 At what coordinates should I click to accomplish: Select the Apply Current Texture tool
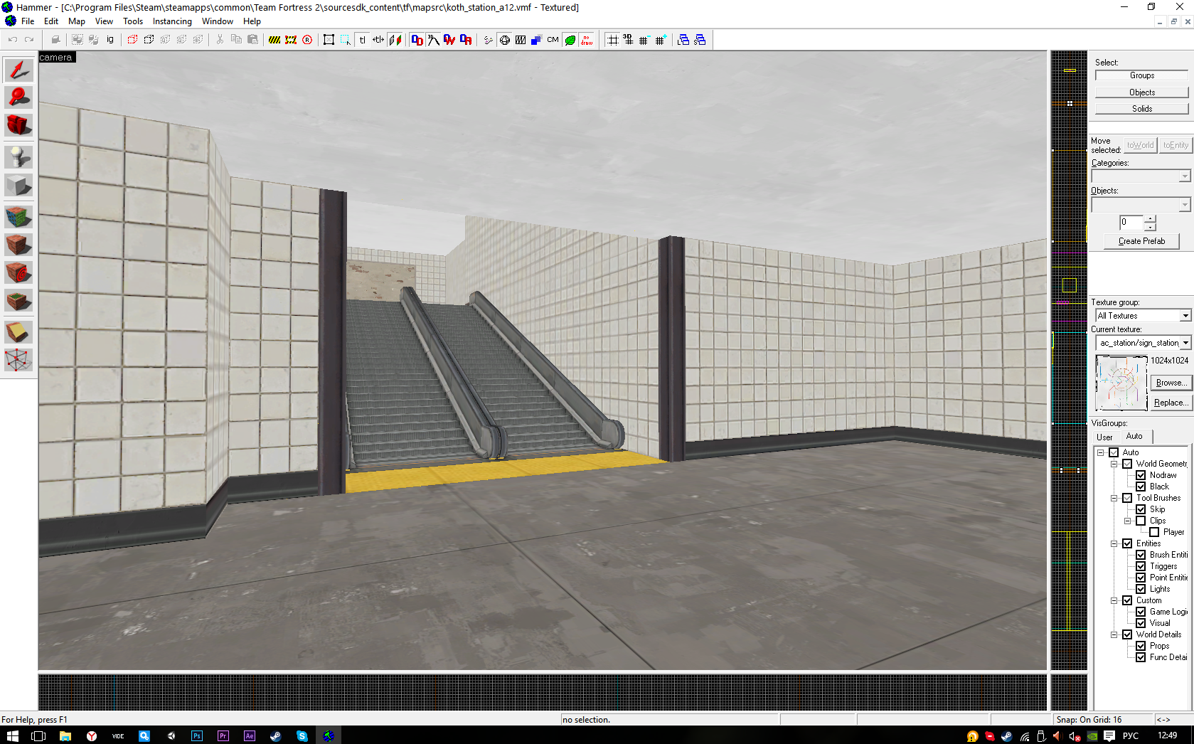coord(18,244)
